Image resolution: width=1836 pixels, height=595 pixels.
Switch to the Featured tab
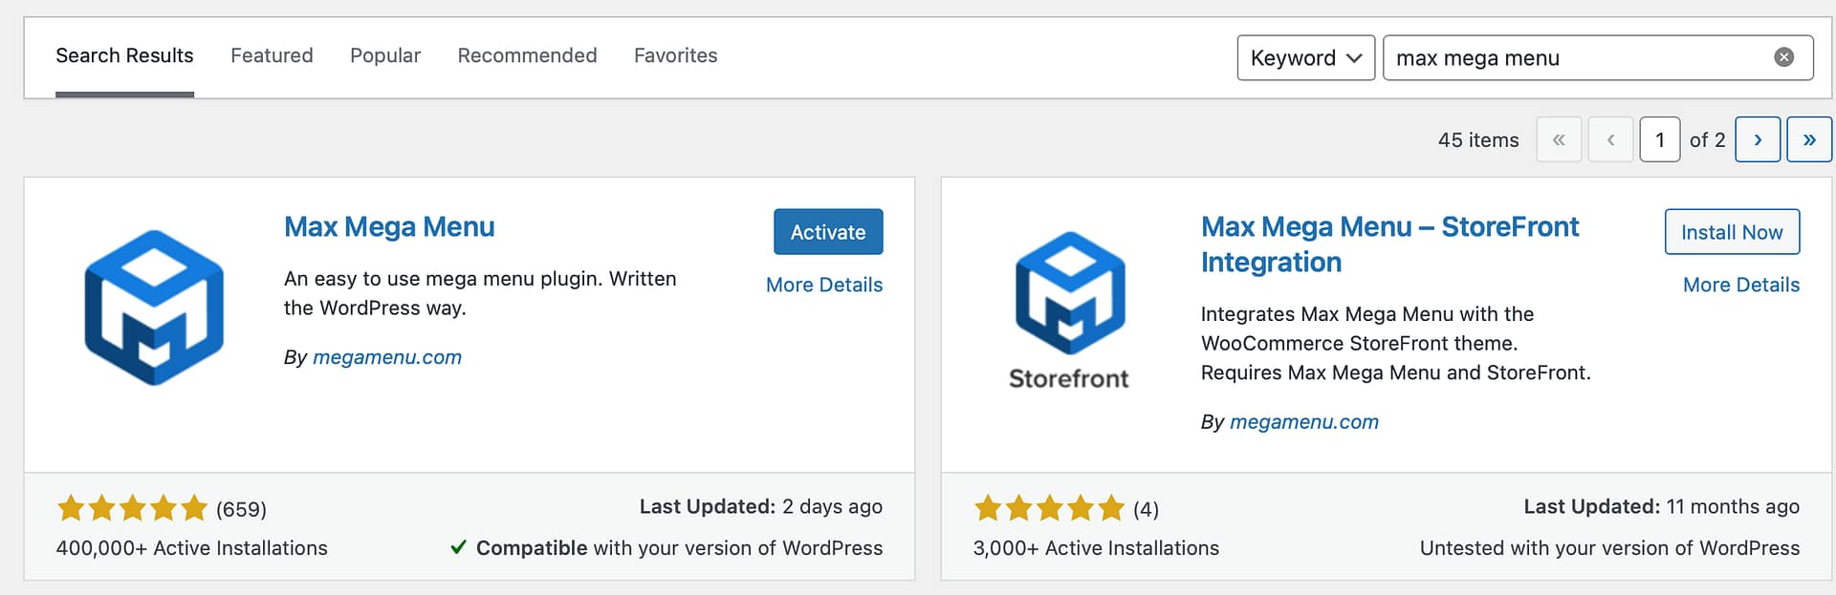pos(272,55)
